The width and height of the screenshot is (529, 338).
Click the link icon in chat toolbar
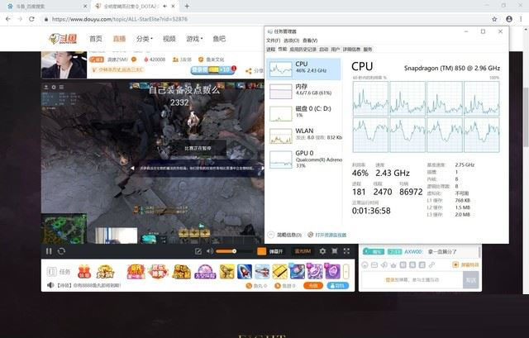[431, 265]
